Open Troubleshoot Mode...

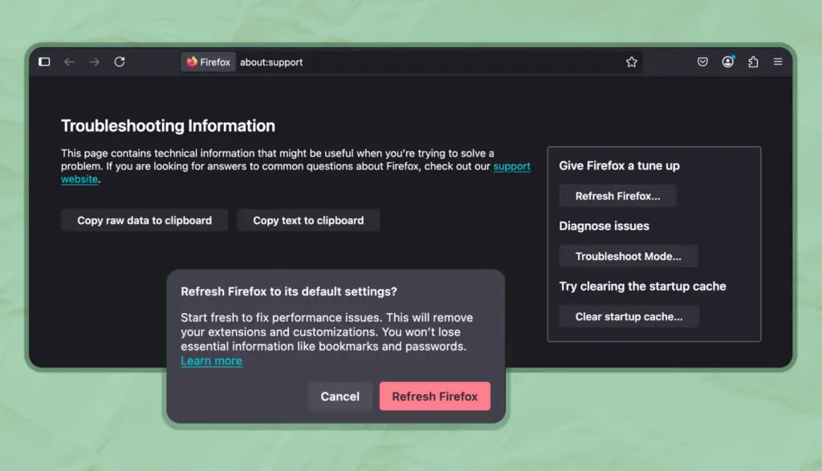click(629, 256)
